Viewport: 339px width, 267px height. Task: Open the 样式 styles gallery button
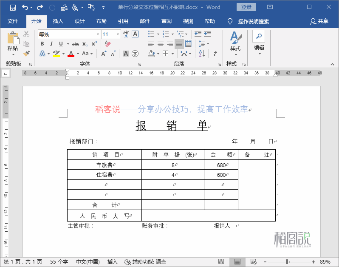pyautogui.click(x=236, y=43)
